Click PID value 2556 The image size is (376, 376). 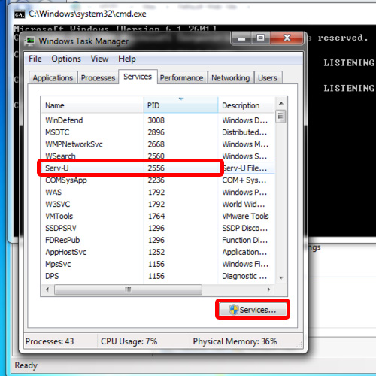pos(156,168)
